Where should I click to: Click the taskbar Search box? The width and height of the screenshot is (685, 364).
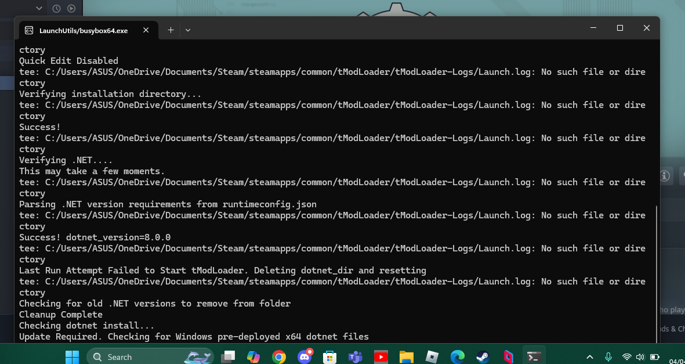[150, 356]
